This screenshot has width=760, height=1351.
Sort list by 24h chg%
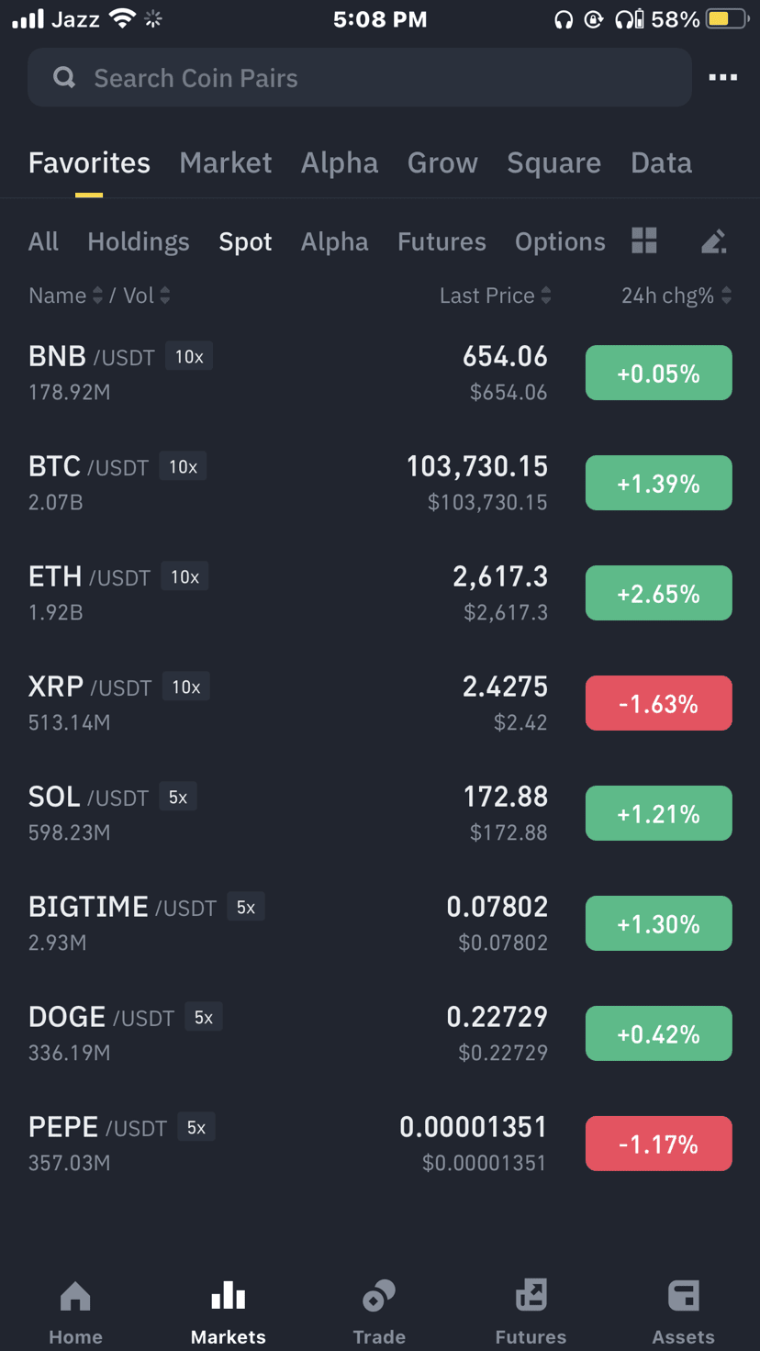pos(676,296)
